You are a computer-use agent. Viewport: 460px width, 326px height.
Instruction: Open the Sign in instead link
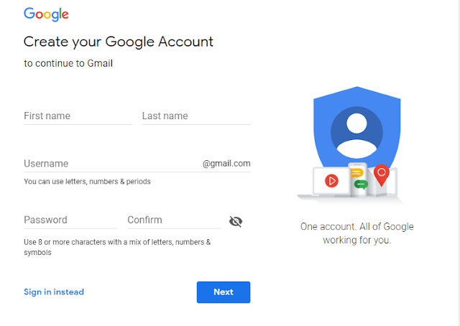coord(54,292)
